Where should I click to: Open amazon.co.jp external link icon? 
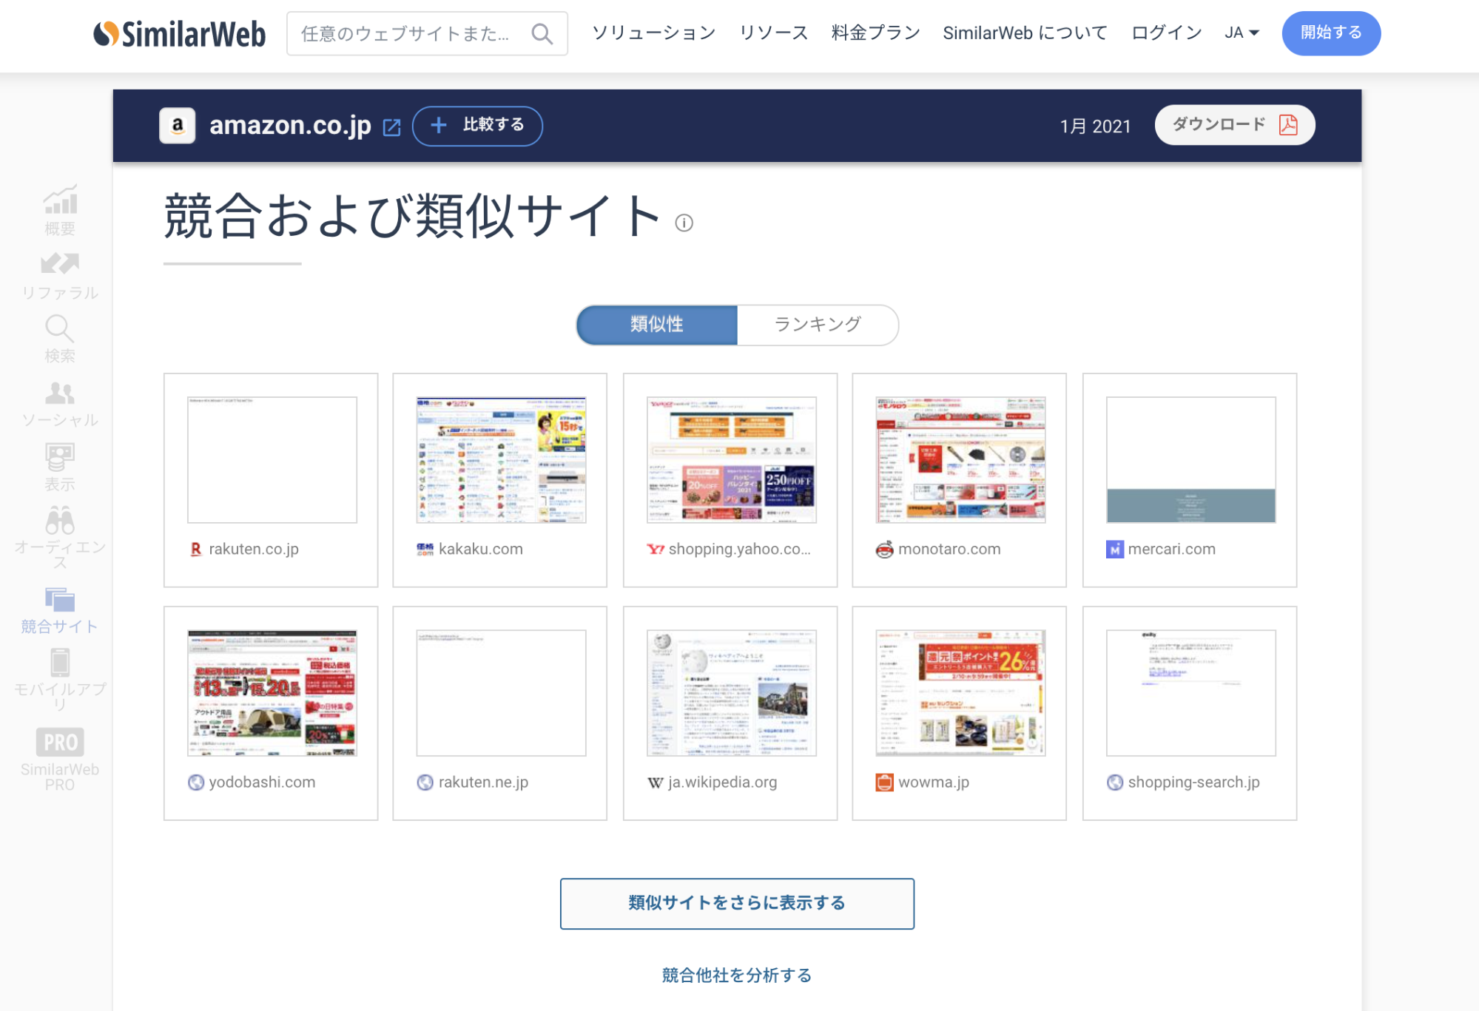[x=391, y=127]
